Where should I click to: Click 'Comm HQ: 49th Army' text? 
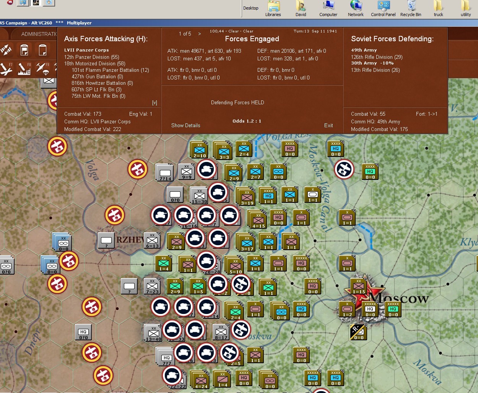click(376, 121)
